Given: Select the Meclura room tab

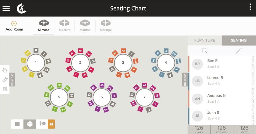Looking at the screenshot, I should [65, 26].
